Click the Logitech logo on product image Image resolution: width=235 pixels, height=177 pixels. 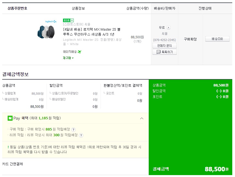[x=51, y=22]
